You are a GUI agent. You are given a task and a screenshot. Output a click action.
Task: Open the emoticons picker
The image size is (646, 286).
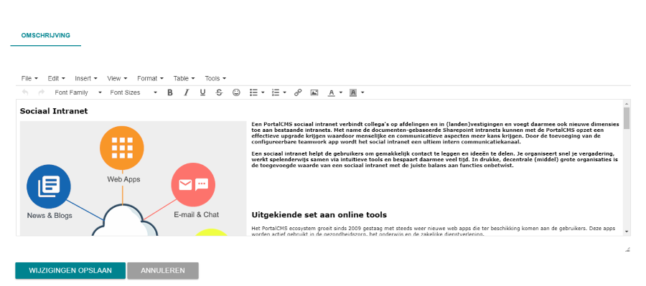click(236, 92)
